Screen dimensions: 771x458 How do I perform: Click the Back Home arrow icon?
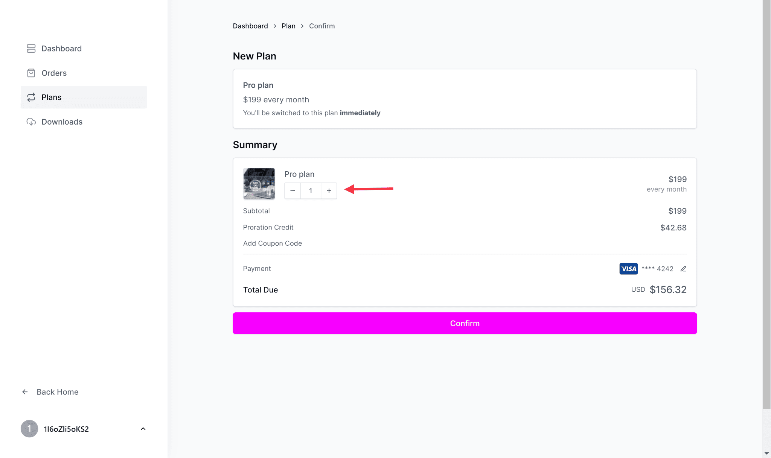click(x=25, y=392)
